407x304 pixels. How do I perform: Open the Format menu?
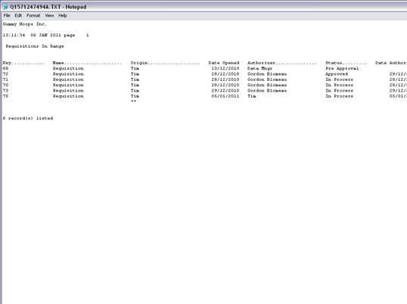click(x=33, y=16)
